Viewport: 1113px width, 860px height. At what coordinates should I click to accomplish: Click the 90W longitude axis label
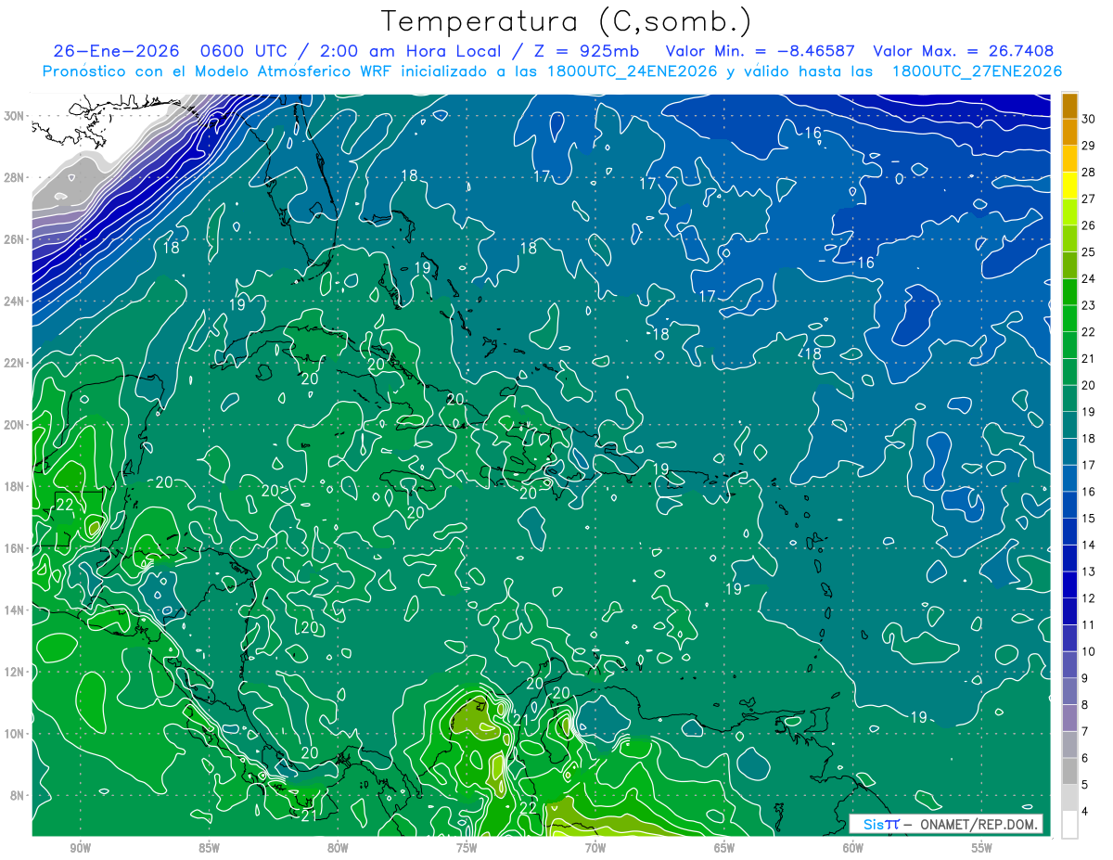pos(80,848)
